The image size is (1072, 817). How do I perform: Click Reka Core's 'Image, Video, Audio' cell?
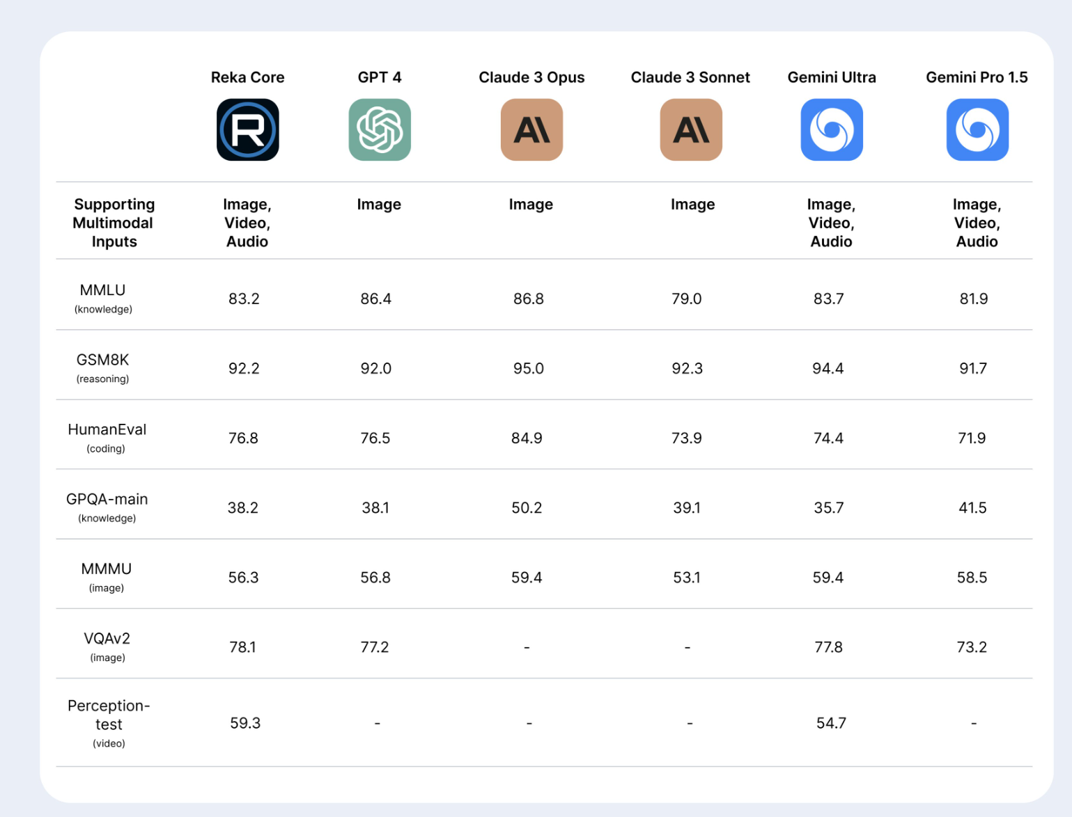coord(247,223)
